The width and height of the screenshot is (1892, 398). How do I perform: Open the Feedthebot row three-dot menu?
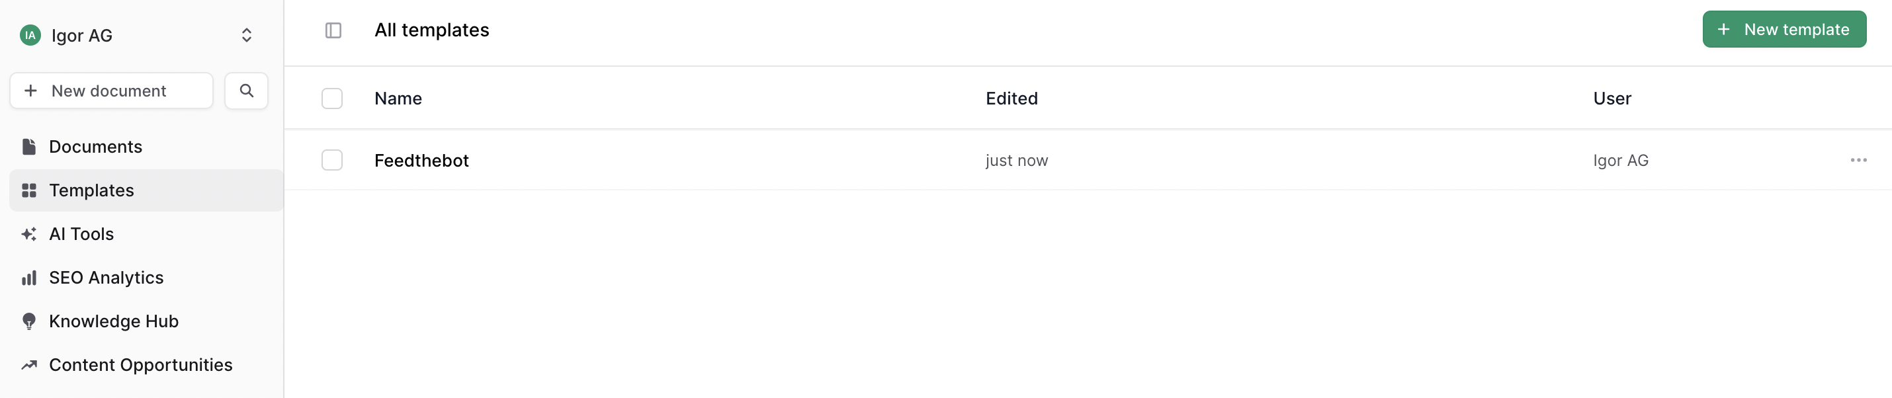pos(1858,160)
